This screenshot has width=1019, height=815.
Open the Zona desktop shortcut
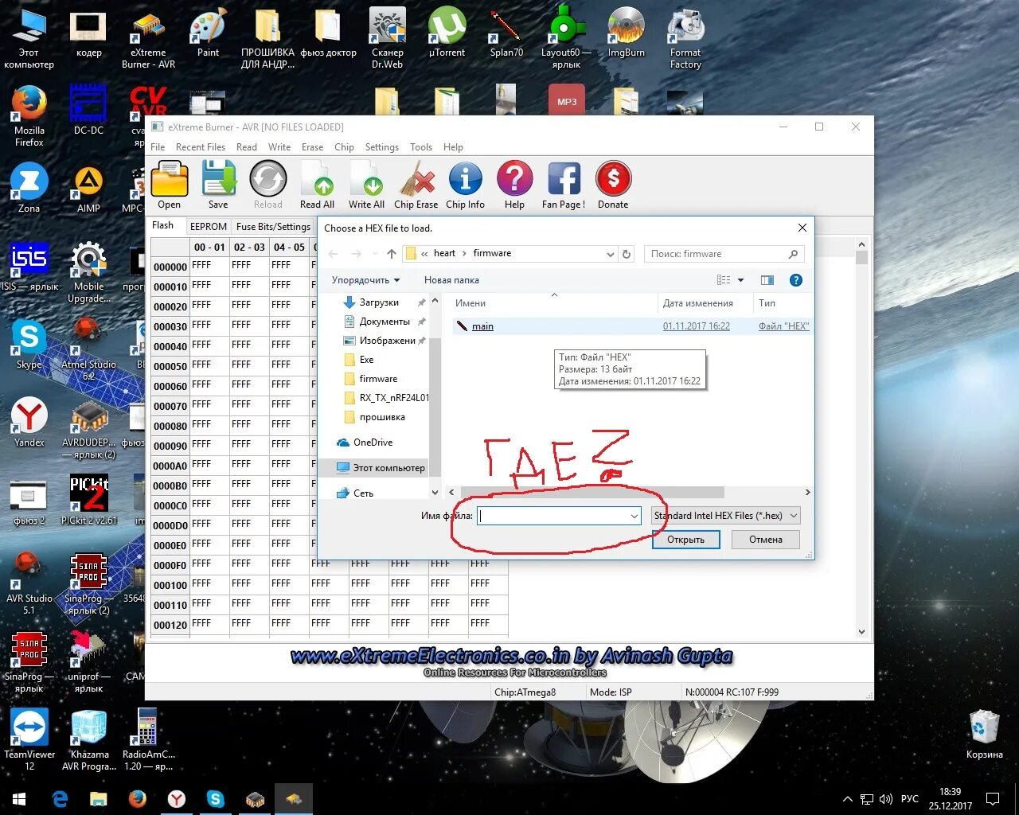pos(29,189)
